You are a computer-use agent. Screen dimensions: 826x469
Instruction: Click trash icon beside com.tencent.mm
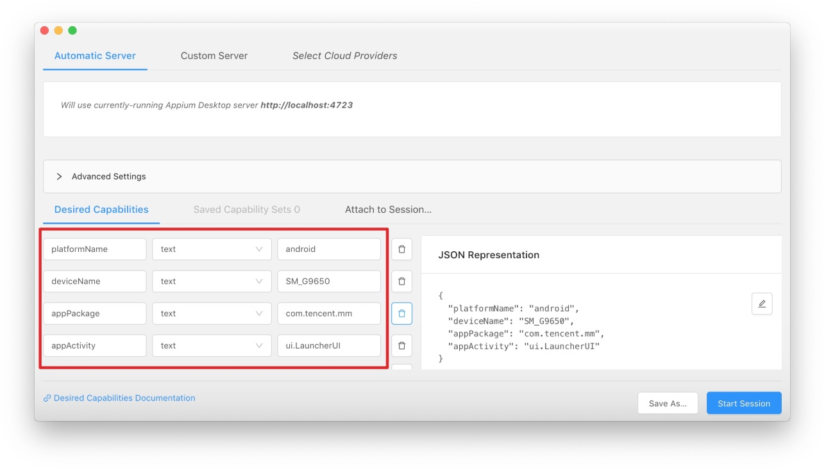coord(401,313)
